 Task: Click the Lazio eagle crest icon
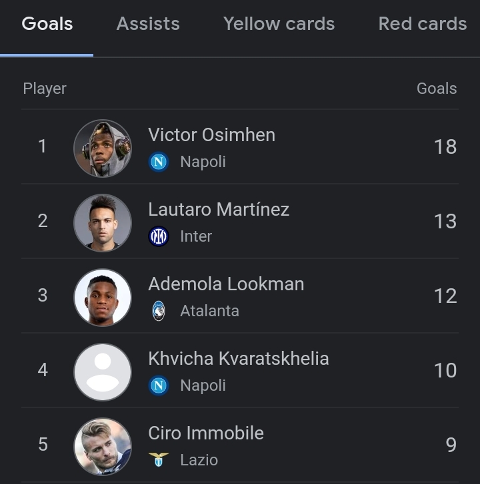click(x=159, y=460)
